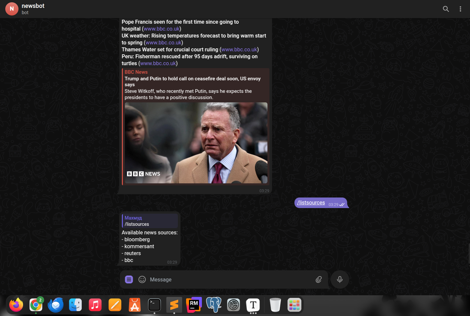The width and height of the screenshot is (470, 316).
Task: Open the Peru fisherman article bbc.co.uk link
Action: click(158, 64)
